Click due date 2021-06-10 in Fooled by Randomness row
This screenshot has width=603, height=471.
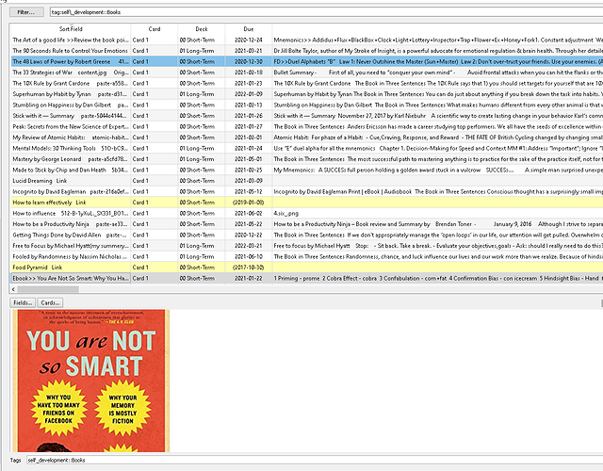pos(249,256)
